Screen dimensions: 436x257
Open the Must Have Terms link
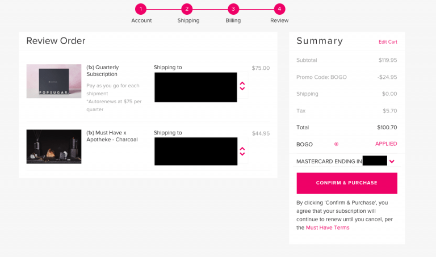click(x=328, y=227)
